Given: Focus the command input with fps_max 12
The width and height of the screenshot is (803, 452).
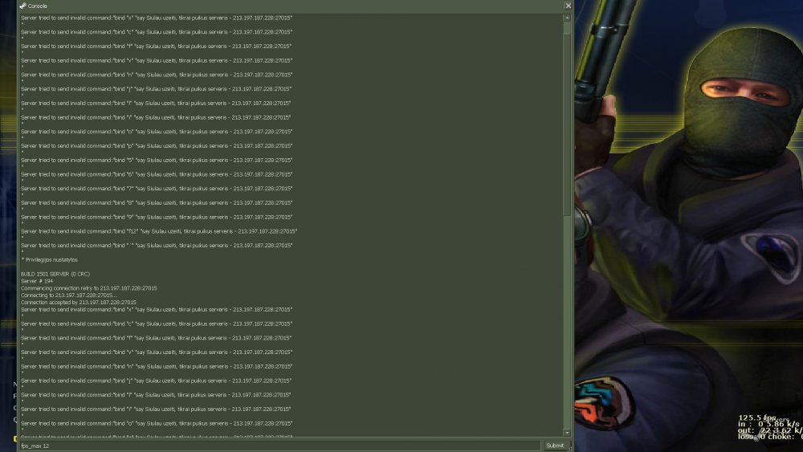Looking at the screenshot, I should point(280,446).
